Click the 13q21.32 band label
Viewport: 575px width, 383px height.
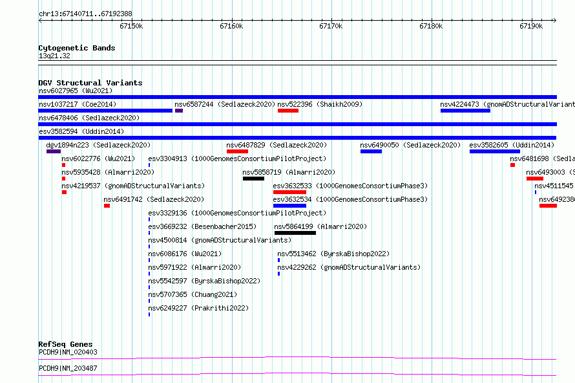54,56
